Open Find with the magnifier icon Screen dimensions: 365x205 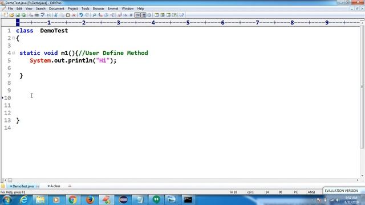click(x=94, y=15)
